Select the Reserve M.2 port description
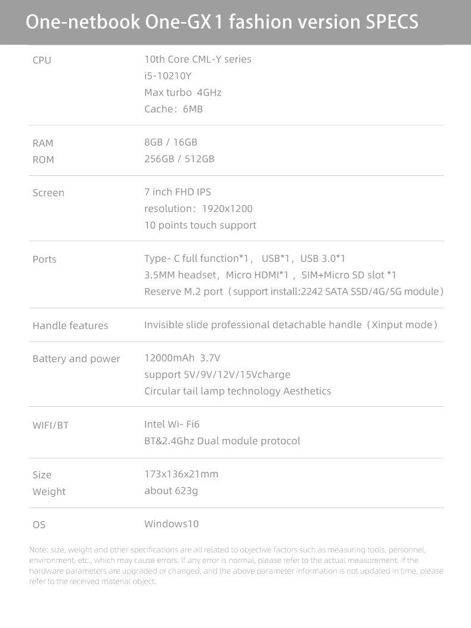 (x=294, y=292)
